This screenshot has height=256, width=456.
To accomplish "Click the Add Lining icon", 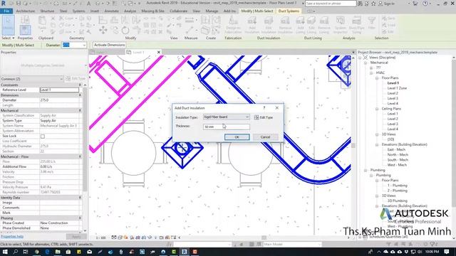I will click(x=300, y=25).
